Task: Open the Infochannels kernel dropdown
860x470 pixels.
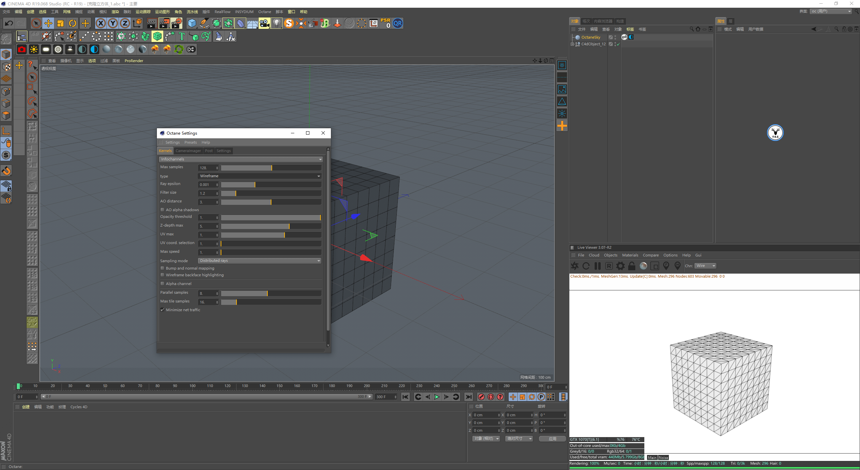Action: pyautogui.click(x=241, y=159)
